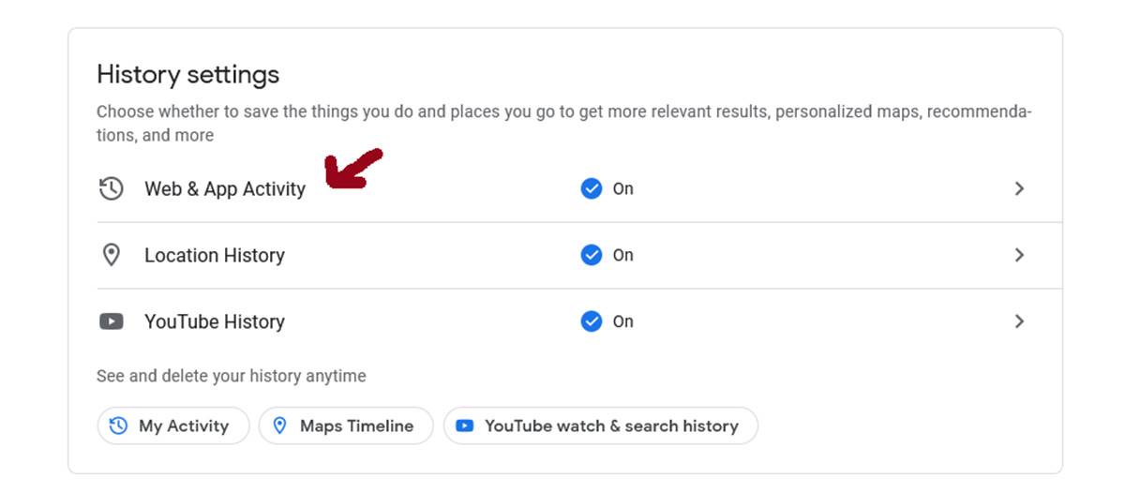
Task: Toggle the Location History On checkmark
Action: pos(591,255)
